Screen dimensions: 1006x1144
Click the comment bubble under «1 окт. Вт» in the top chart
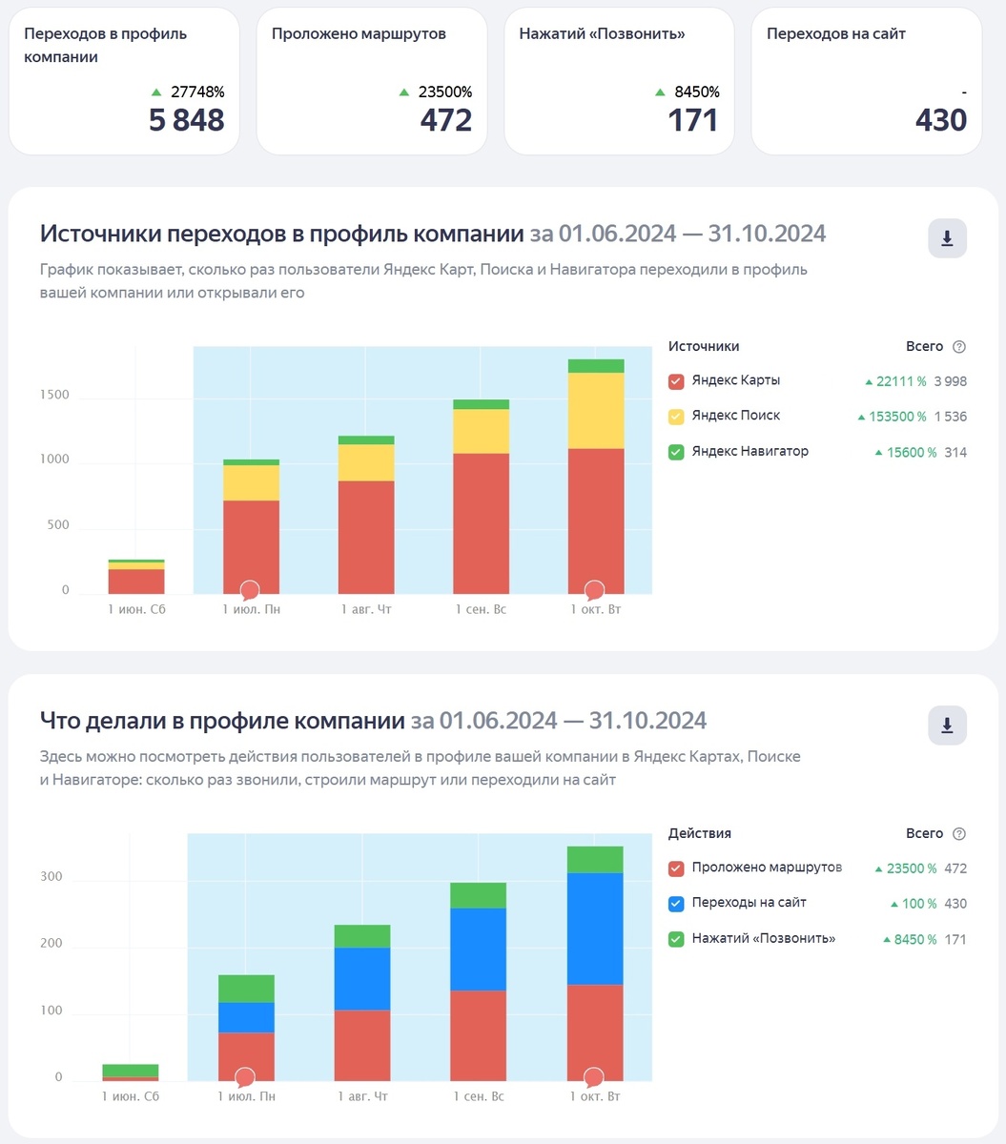click(594, 591)
